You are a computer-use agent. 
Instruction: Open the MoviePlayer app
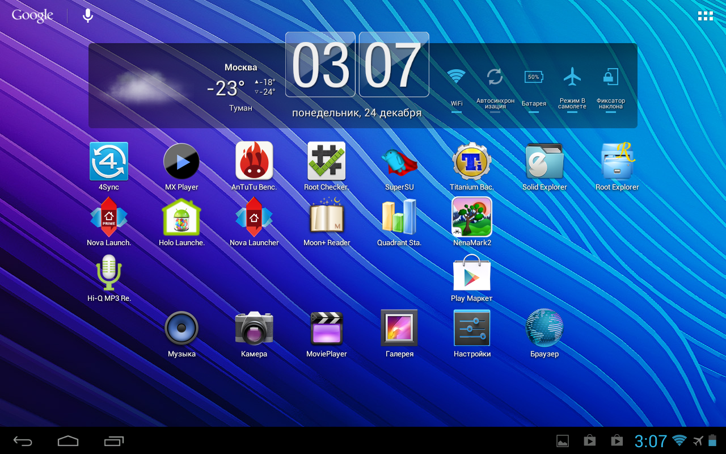[x=327, y=328]
